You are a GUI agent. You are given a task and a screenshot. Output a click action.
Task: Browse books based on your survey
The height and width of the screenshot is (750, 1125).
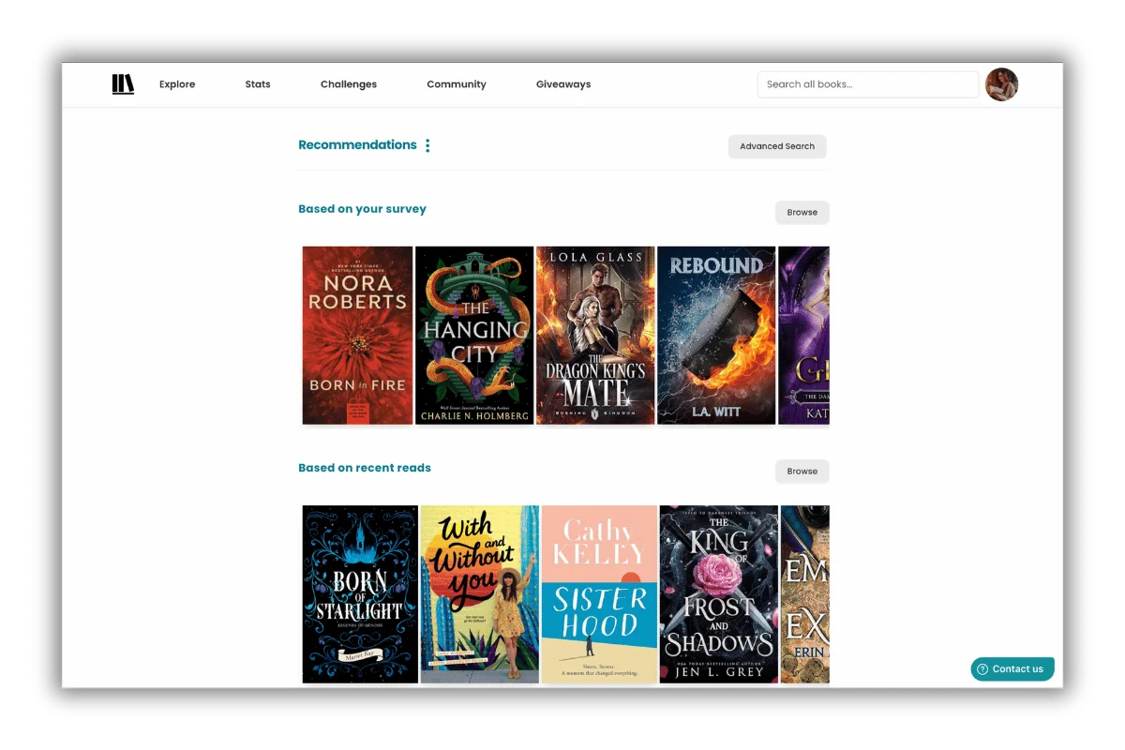(x=802, y=212)
